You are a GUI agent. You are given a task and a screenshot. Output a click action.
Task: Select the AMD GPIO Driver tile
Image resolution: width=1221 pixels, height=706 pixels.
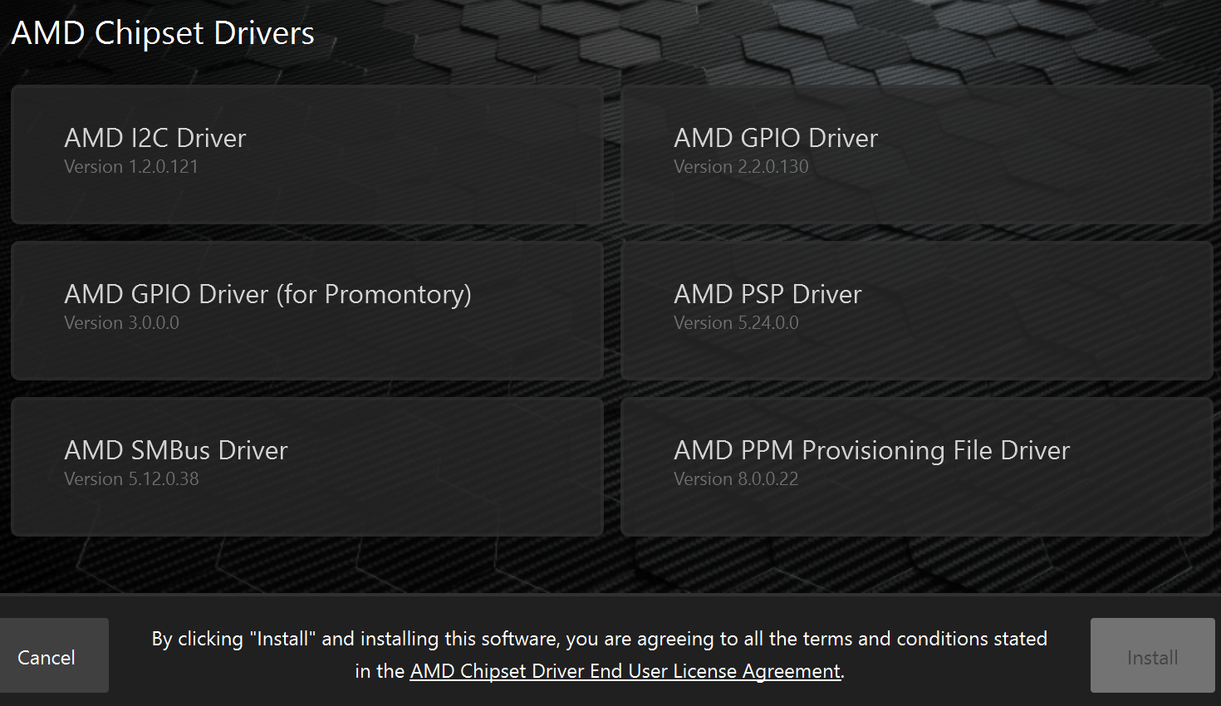coord(916,154)
